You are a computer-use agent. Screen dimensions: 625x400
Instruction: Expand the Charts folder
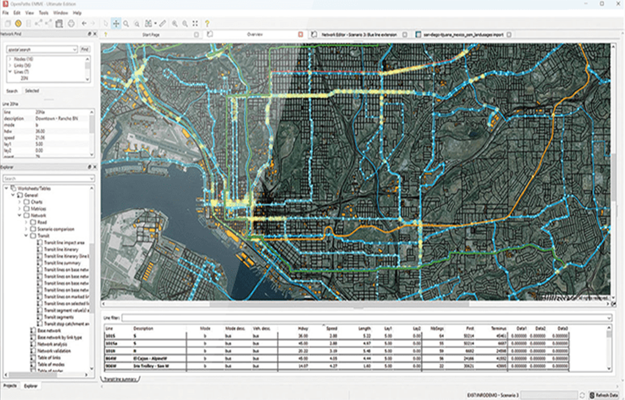[x=20, y=202]
